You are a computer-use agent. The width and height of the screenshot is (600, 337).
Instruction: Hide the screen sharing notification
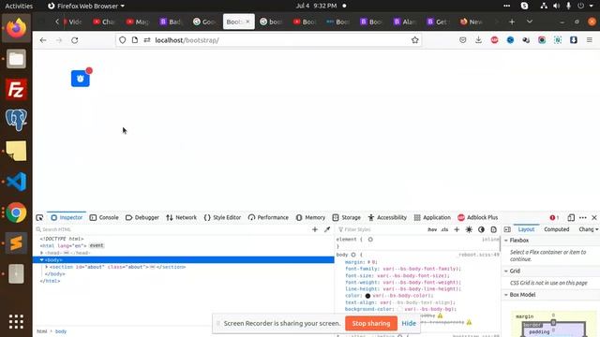(x=409, y=324)
